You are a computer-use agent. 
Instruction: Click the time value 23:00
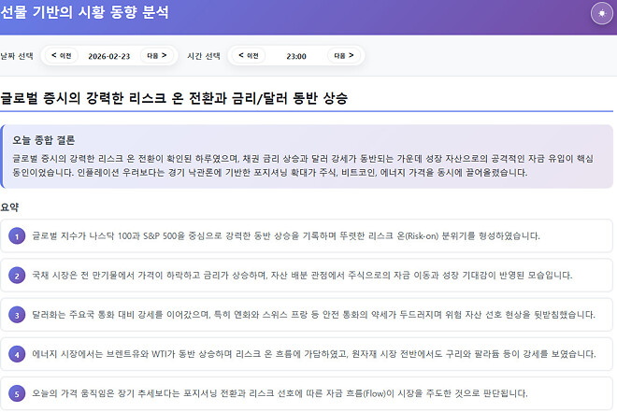[x=296, y=56]
